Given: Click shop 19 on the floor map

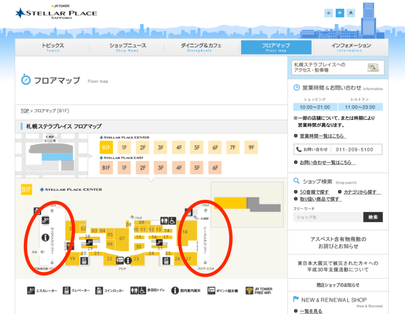Looking at the screenshot, I should tap(73, 258).
